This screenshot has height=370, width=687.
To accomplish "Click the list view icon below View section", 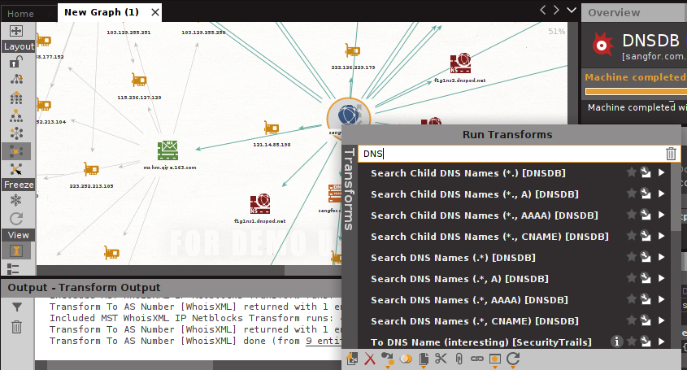I will (x=14, y=268).
